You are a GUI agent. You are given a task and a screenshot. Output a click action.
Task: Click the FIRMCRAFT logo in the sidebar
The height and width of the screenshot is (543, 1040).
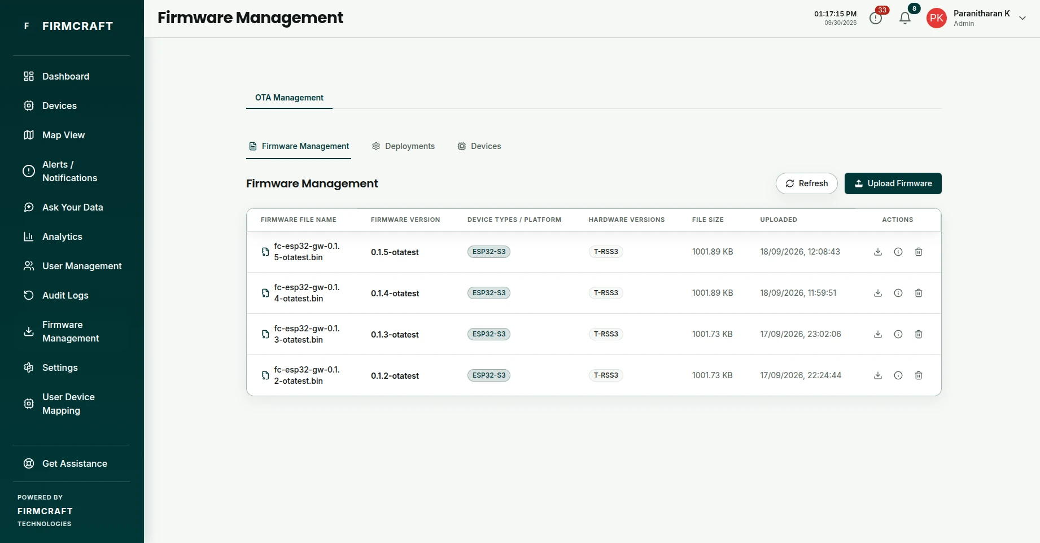point(68,26)
